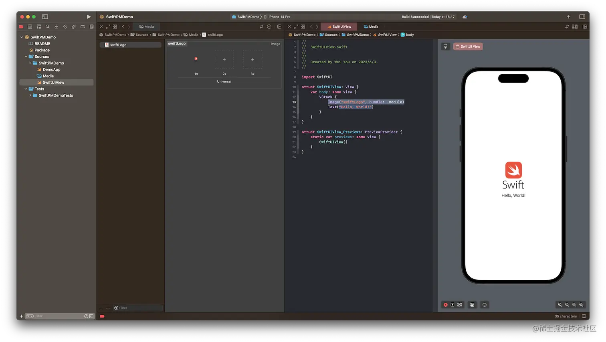
Task: Collapse the Tests folder
Action: [x=26, y=89]
